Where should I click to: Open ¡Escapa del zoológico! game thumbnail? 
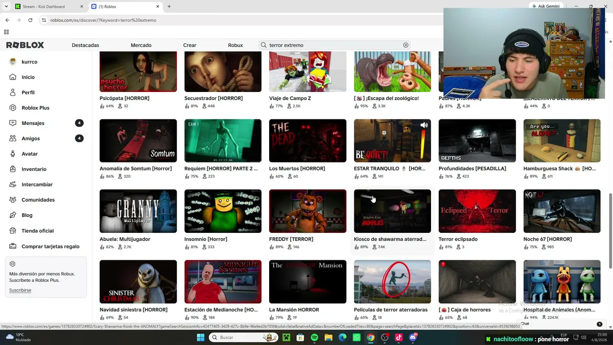(392, 71)
